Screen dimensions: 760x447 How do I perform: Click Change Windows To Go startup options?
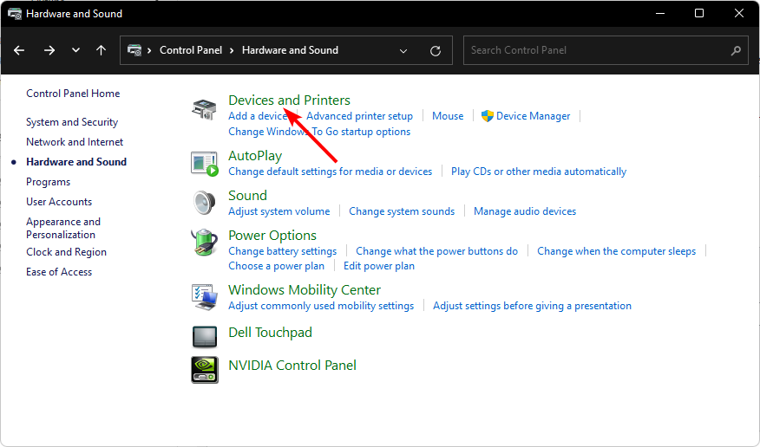(x=319, y=132)
